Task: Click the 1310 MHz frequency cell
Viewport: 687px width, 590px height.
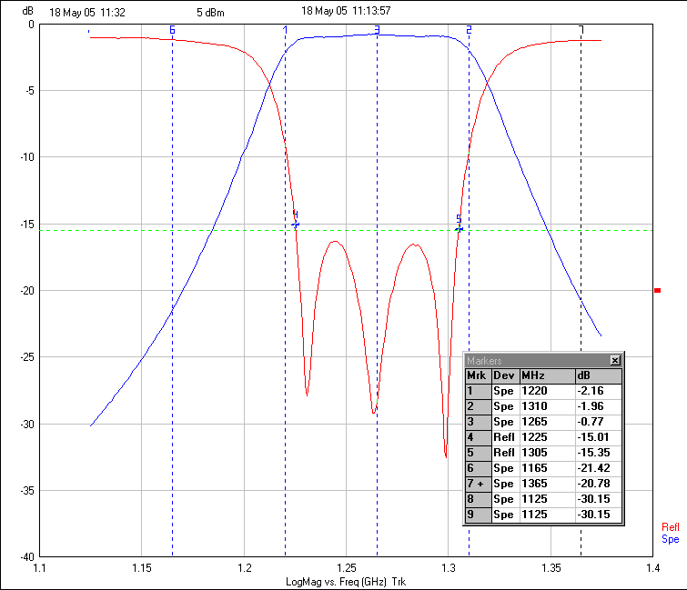Action: pyautogui.click(x=547, y=406)
